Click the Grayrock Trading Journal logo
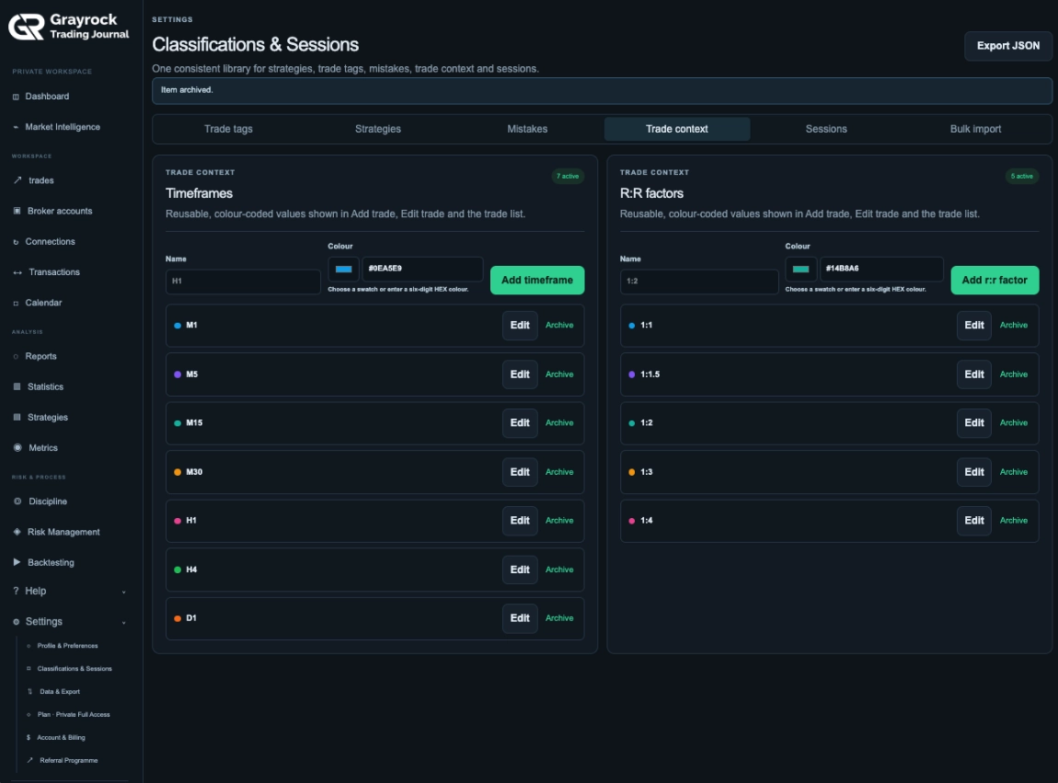Viewport: 1058px width, 783px height. coord(68,27)
